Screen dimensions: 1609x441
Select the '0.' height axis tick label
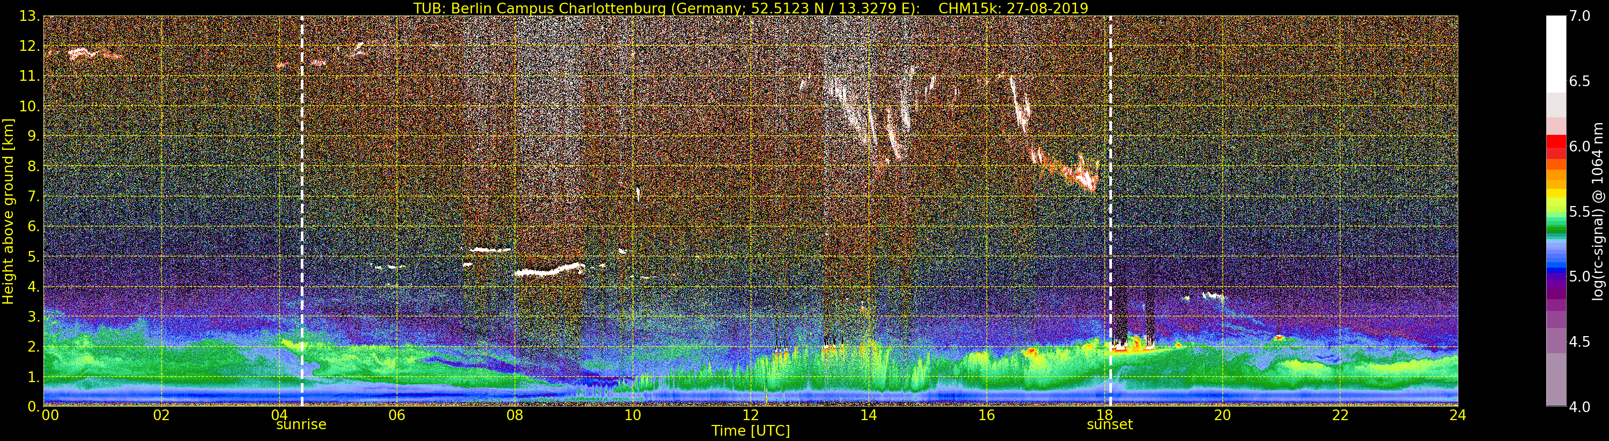coord(33,406)
